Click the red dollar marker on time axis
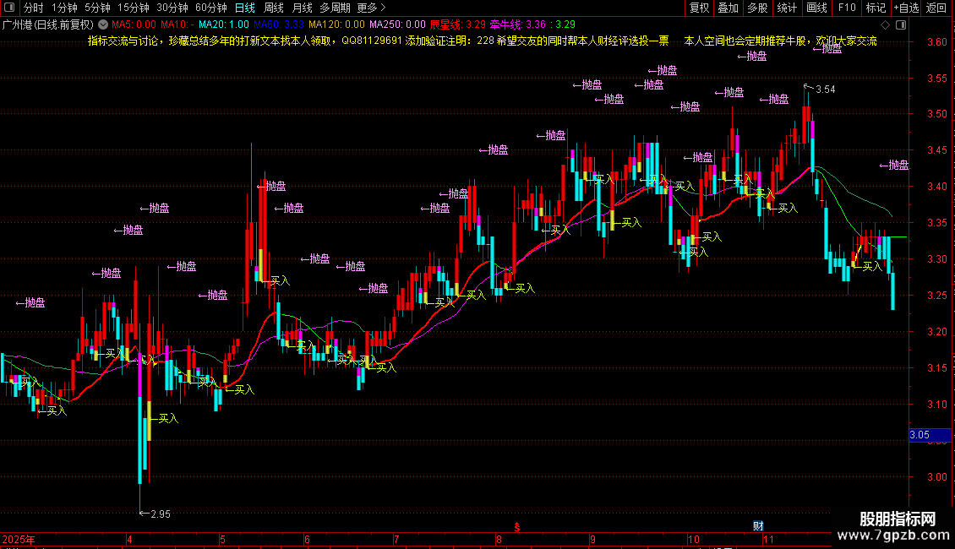 point(517,527)
